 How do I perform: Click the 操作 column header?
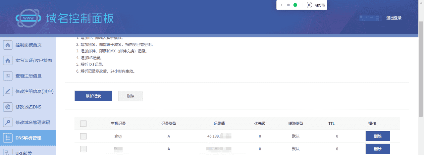(372, 124)
